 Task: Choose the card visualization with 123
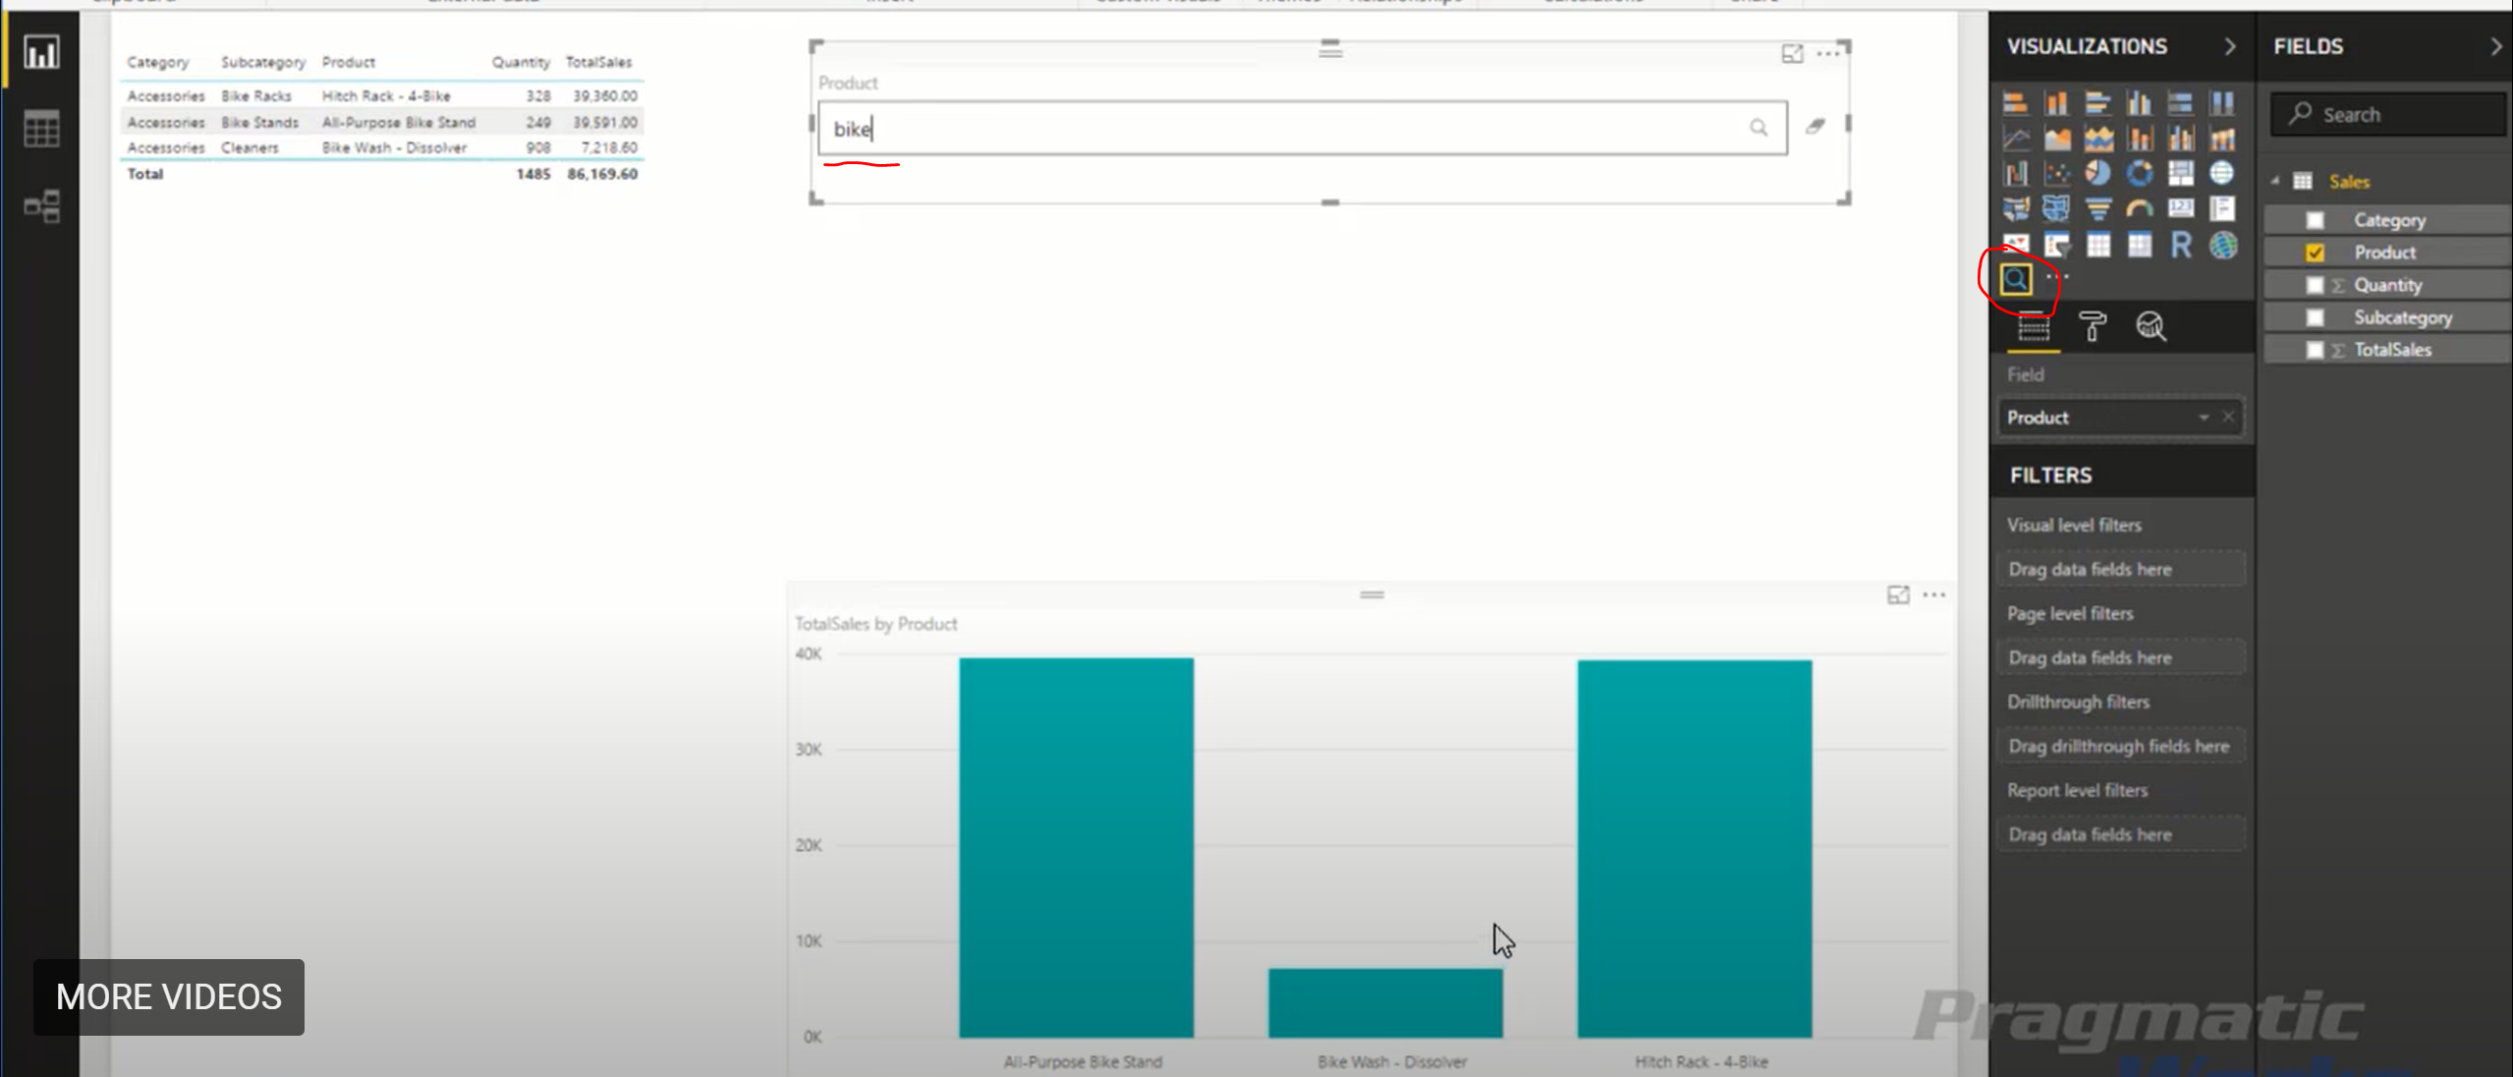(2181, 209)
